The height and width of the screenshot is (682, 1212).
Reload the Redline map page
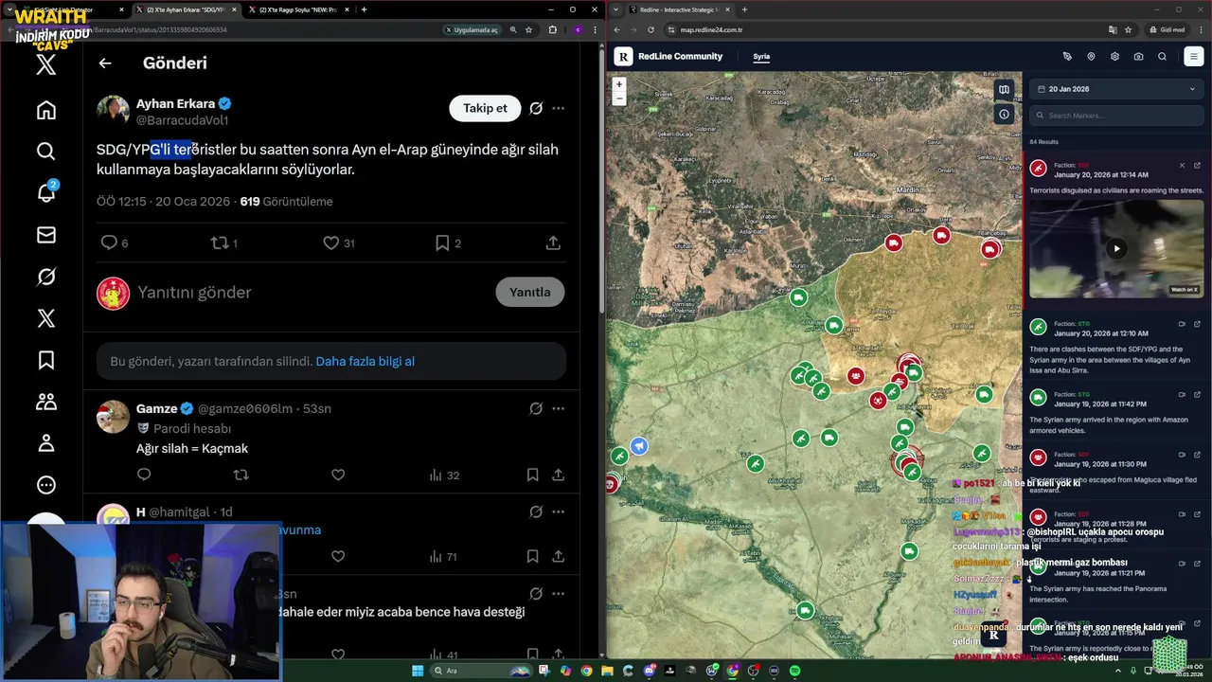pos(651,29)
